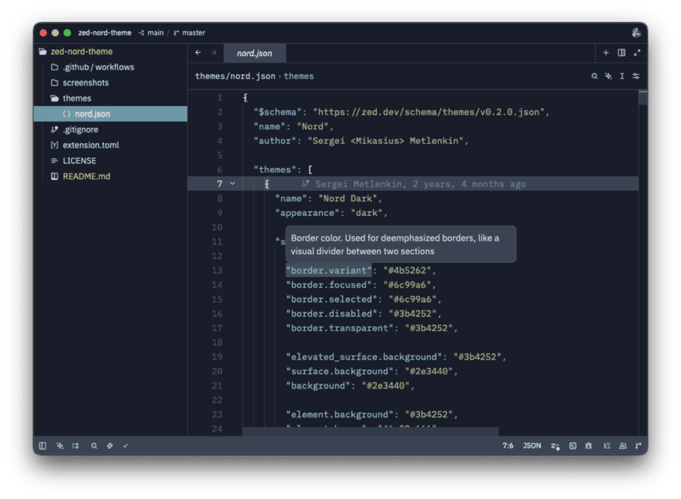Click the "border.focused" key text
This screenshot has width=681, height=499.
tap(329, 285)
